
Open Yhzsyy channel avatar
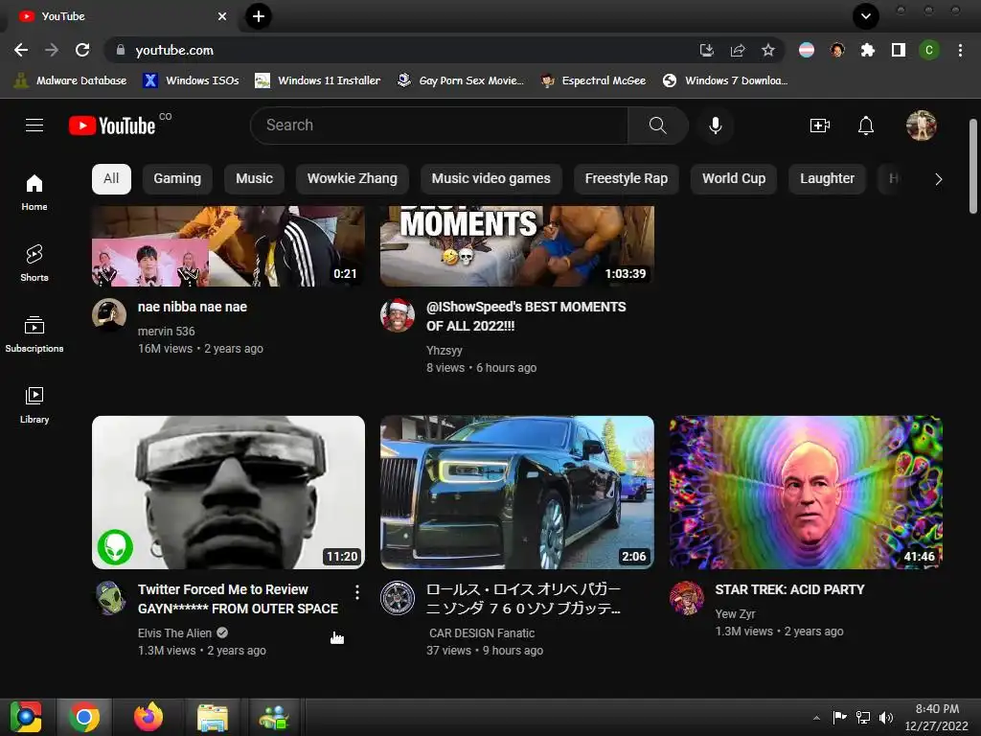[x=398, y=314]
